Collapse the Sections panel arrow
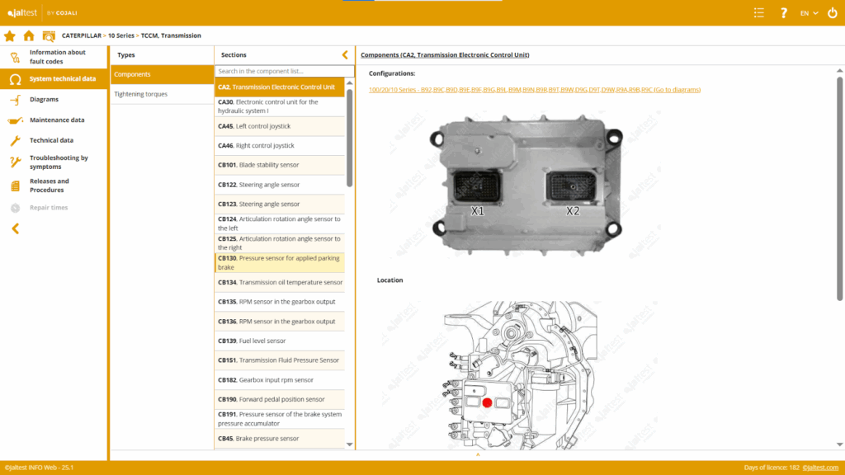The image size is (845, 475). 345,55
